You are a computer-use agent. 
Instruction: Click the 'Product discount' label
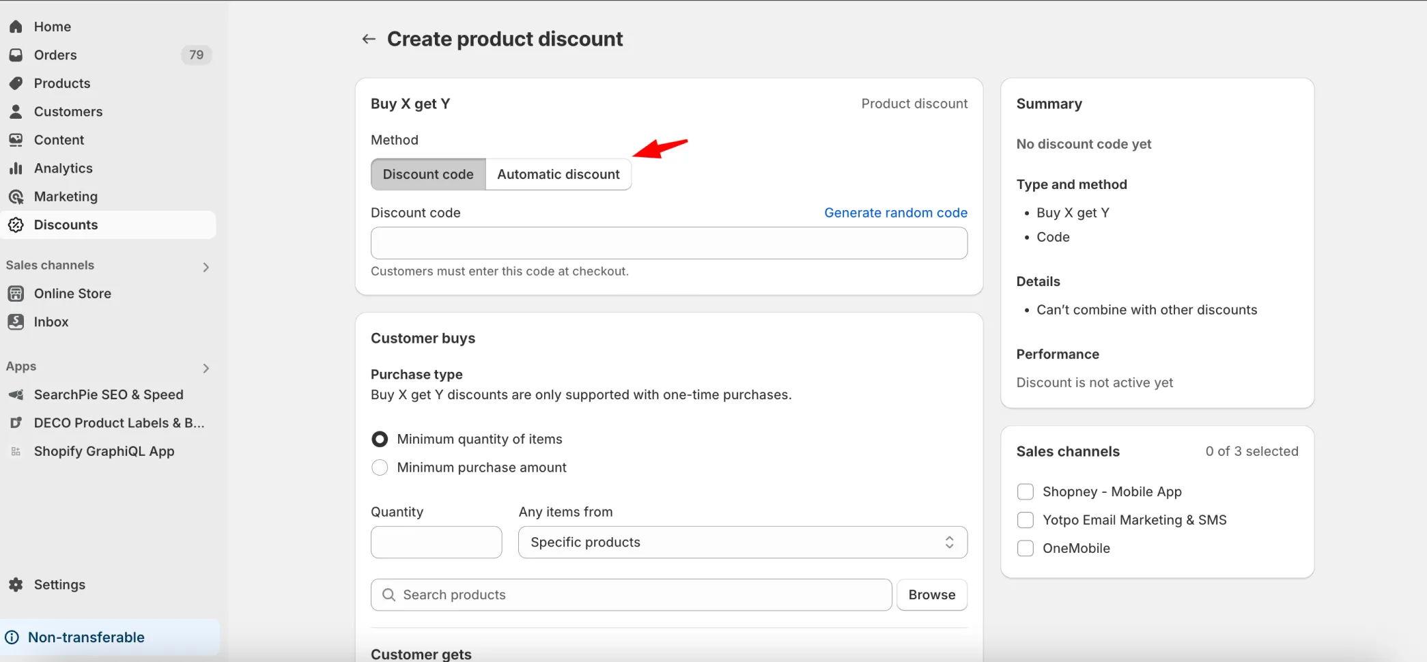914,104
